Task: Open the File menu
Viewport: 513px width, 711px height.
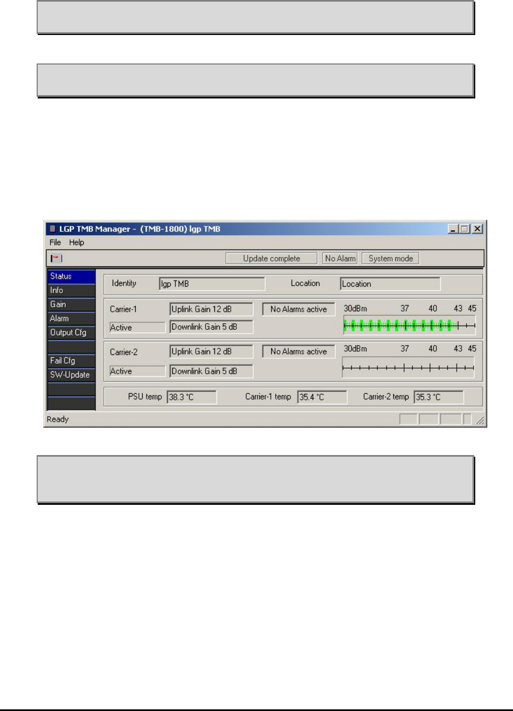Action: [55, 242]
